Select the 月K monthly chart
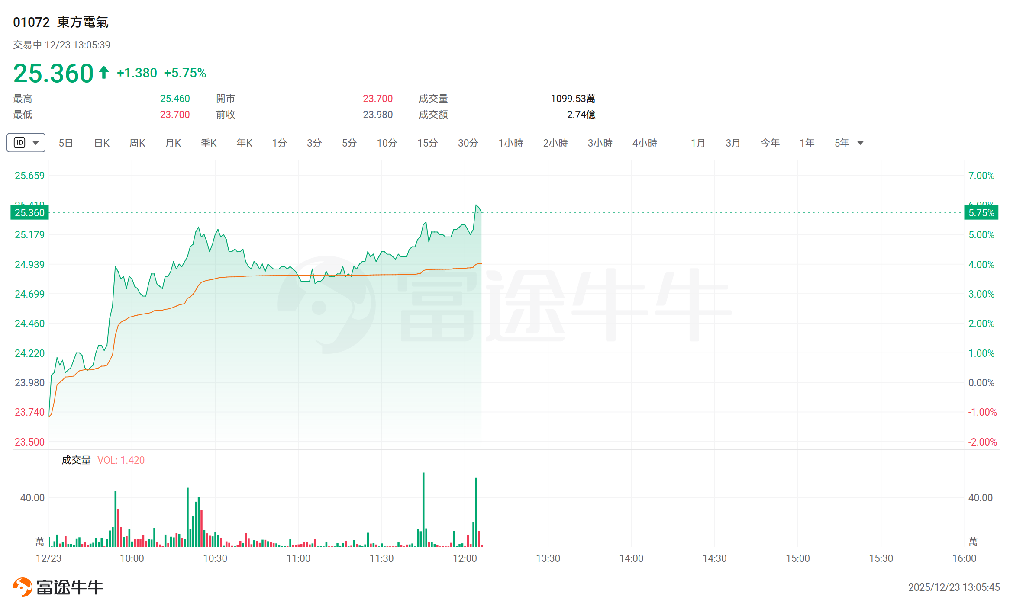 coord(173,143)
